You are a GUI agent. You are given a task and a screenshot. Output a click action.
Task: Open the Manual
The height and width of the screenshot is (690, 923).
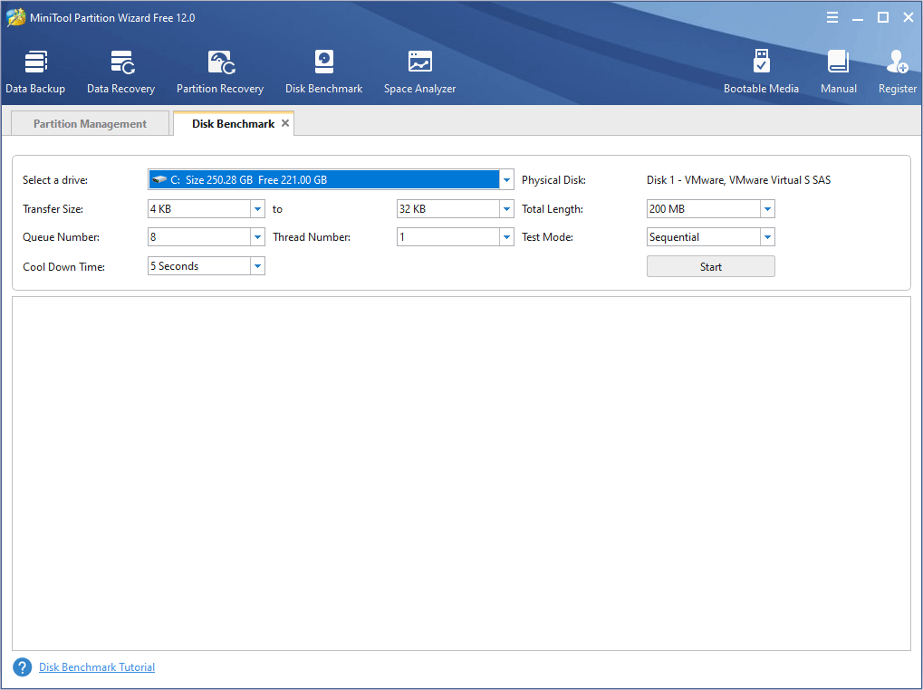[838, 72]
